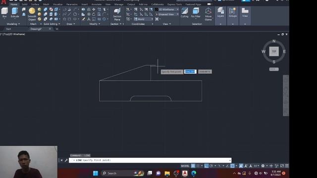Viewport: 317px width, 178px height.
Task: Open the Layers panel button
Action: [x=220, y=12]
